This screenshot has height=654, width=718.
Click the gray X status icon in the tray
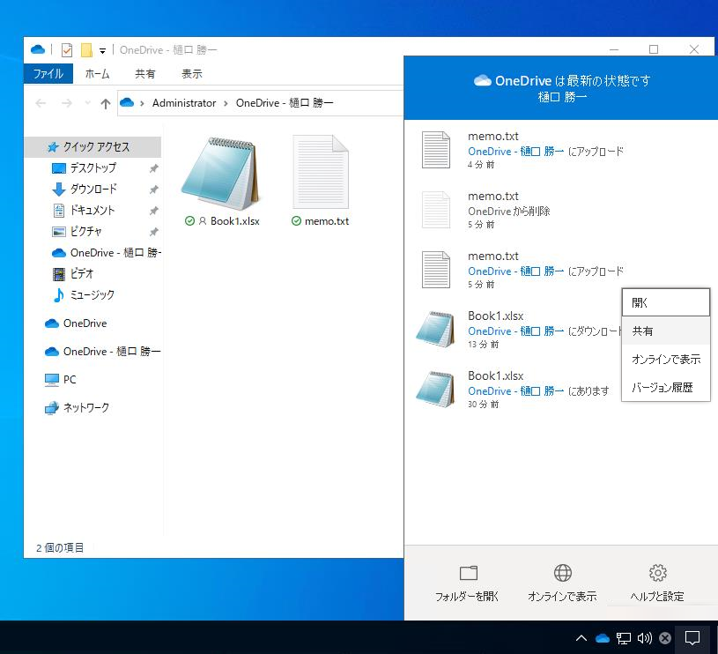665,637
